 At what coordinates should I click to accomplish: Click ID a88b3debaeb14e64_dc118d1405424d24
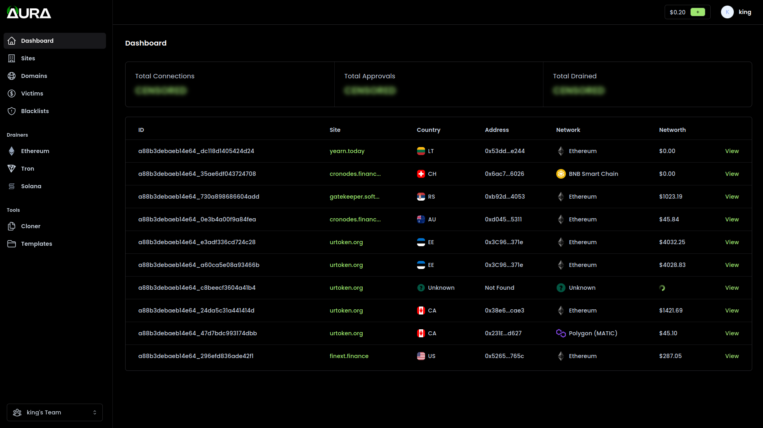[196, 151]
